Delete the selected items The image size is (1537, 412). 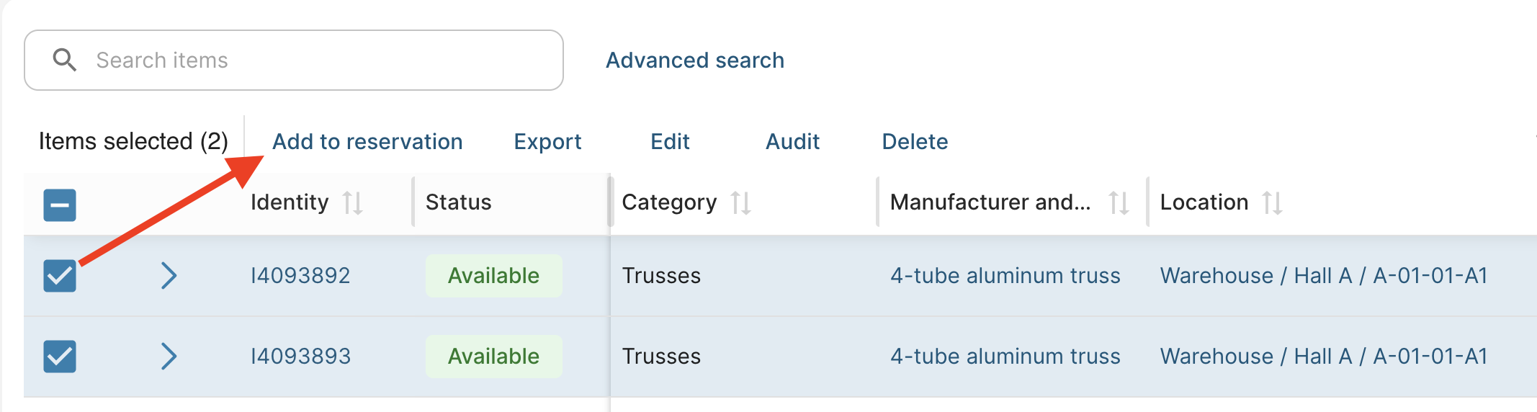915,142
